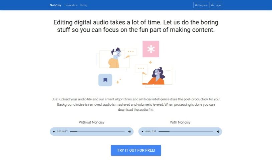
Task: Click the paragraph starting 'Just upload your audio'
Action: [x=136, y=104]
